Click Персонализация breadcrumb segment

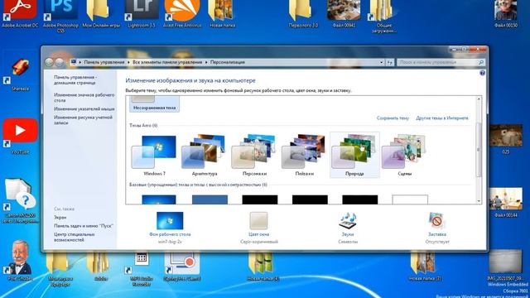[228, 62]
